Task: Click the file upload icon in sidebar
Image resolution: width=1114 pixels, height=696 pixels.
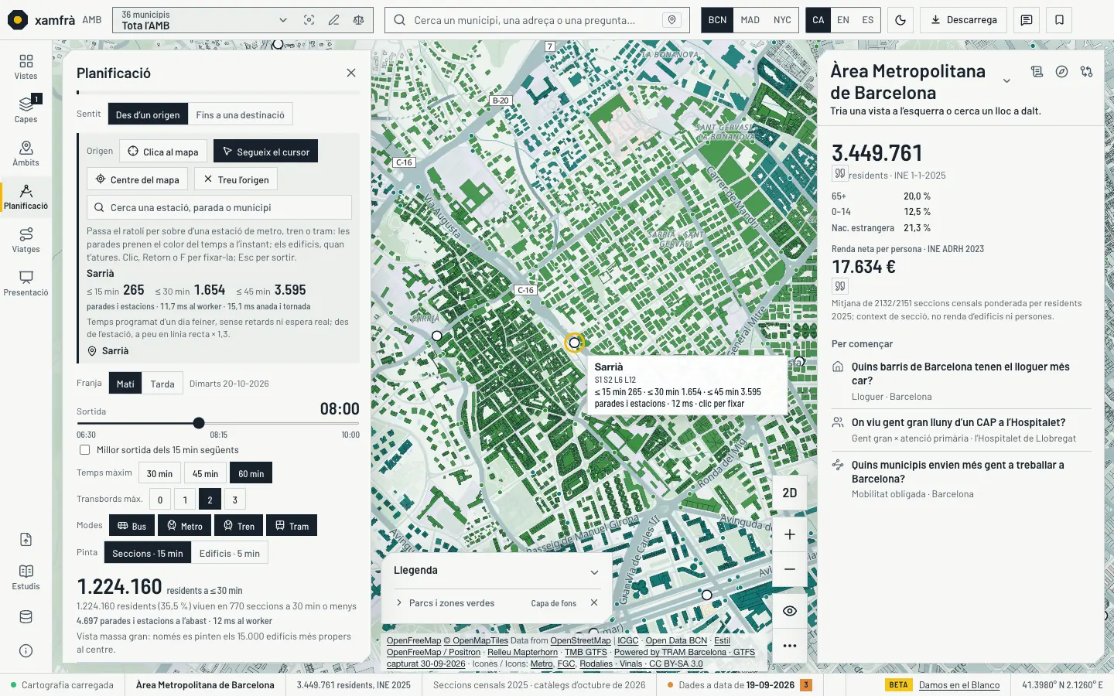Action: [26, 540]
